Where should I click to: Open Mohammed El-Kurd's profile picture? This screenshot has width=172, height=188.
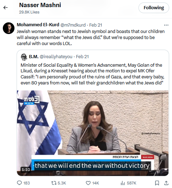(8, 28)
